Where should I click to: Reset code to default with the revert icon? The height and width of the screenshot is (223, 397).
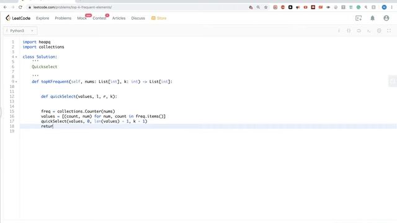359,31
